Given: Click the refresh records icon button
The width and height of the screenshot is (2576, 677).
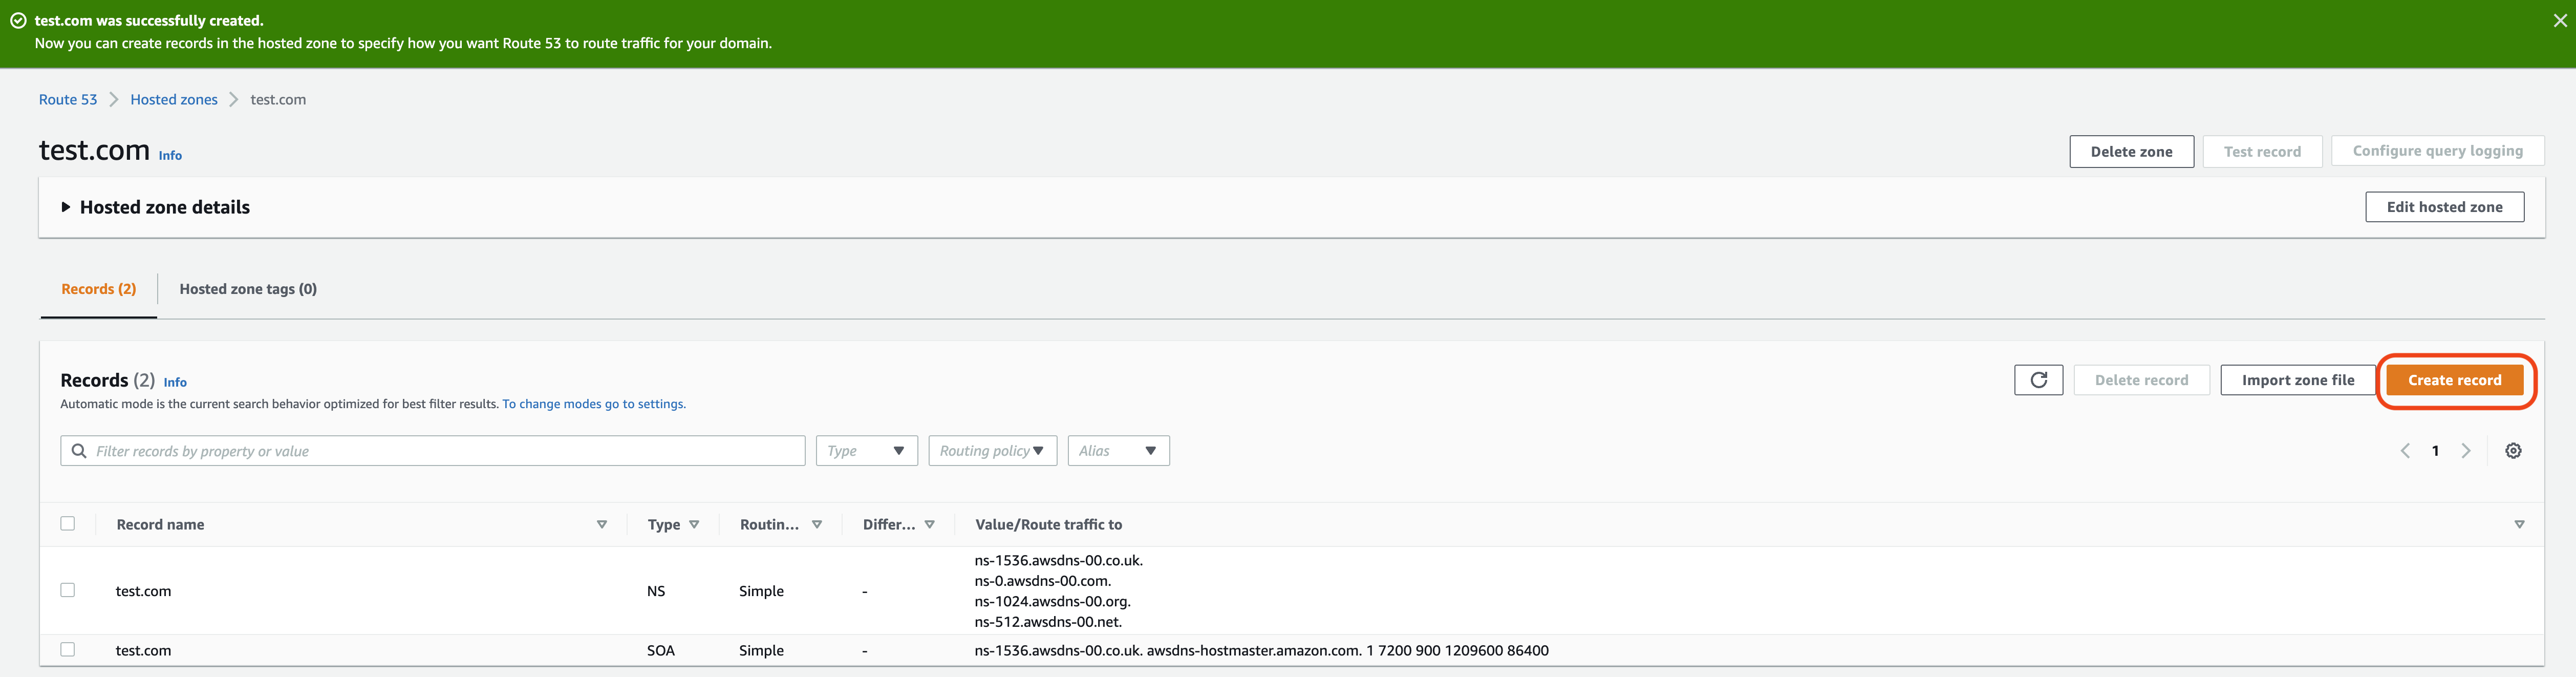Looking at the screenshot, I should click(2038, 380).
